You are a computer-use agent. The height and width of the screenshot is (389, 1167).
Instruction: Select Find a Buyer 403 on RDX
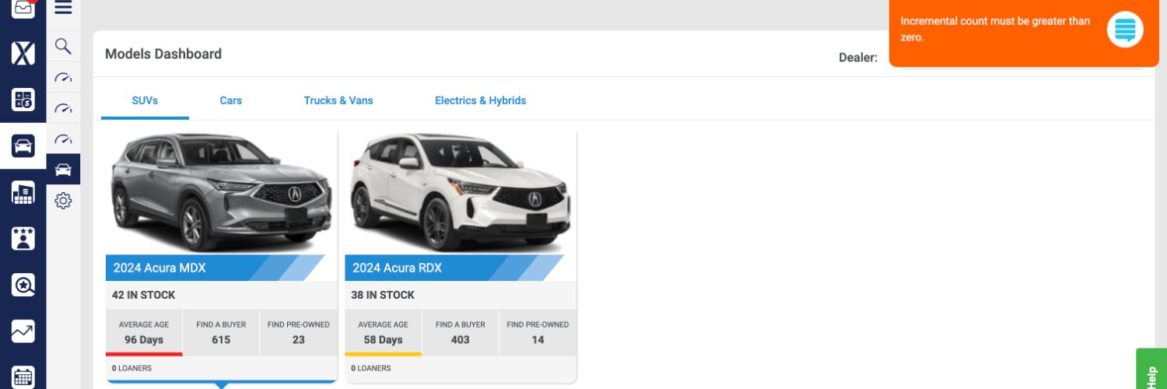[461, 332]
